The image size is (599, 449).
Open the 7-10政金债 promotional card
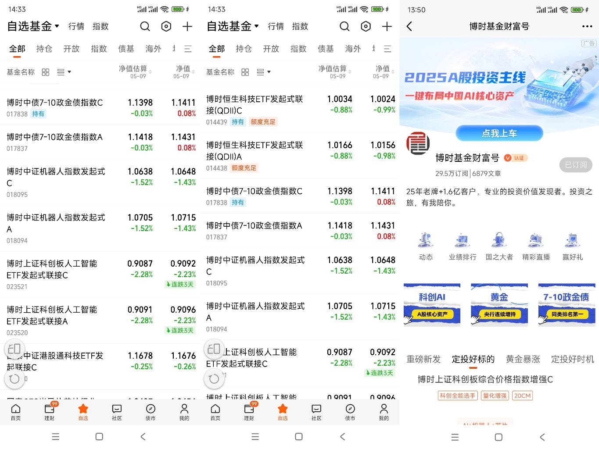[x=567, y=305]
